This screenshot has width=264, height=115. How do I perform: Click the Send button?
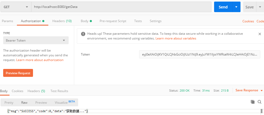[x=223, y=7]
